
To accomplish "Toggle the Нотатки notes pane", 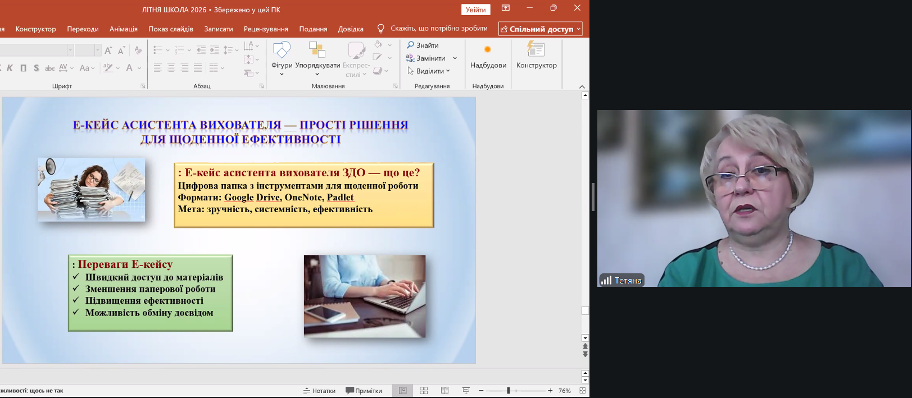I will 319,391.
